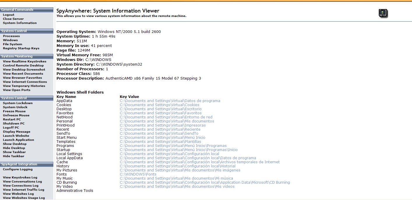This screenshot has height=200, width=412.
Task: Click Restart PC
Action: [x=12, y=120]
